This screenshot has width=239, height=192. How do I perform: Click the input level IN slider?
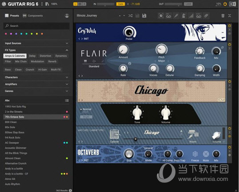click(105, 4)
